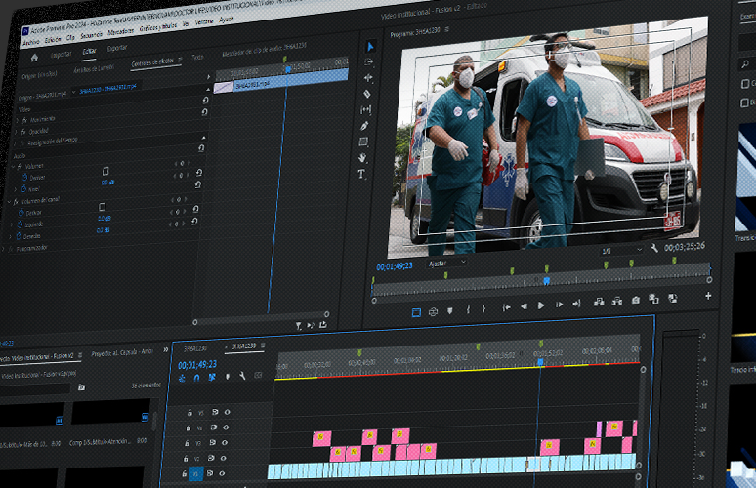Screen dimensions: 756x488
Task: Open Program monitor settings wrench
Action: (x=653, y=248)
